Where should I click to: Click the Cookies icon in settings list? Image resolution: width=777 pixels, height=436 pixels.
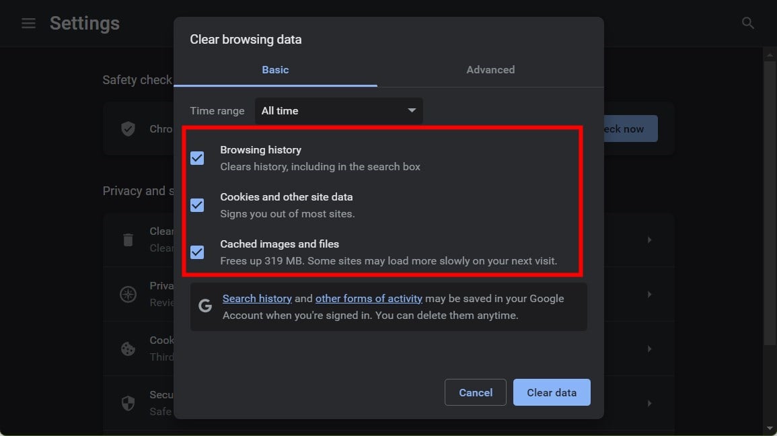pos(128,349)
